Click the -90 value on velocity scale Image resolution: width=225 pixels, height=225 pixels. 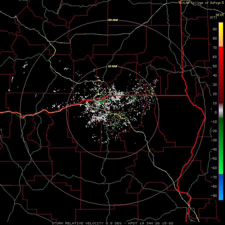[214, 196]
